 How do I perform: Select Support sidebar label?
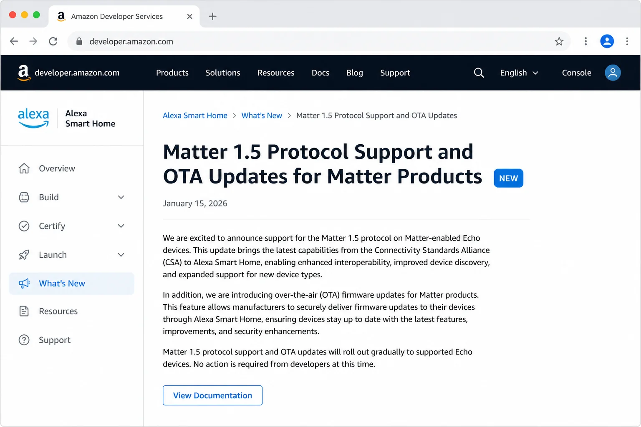click(x=55, y=340)
